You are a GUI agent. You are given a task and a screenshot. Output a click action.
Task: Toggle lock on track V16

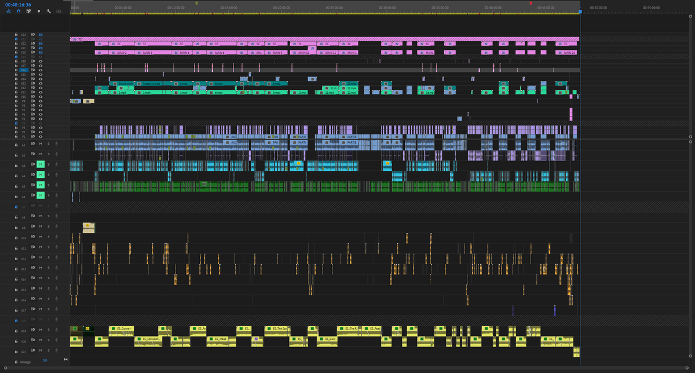[x=16, y=70]
